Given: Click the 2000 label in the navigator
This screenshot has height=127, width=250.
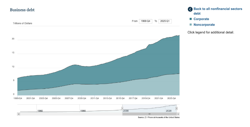Looking at the screenshot, I should [x=126, y=111].
